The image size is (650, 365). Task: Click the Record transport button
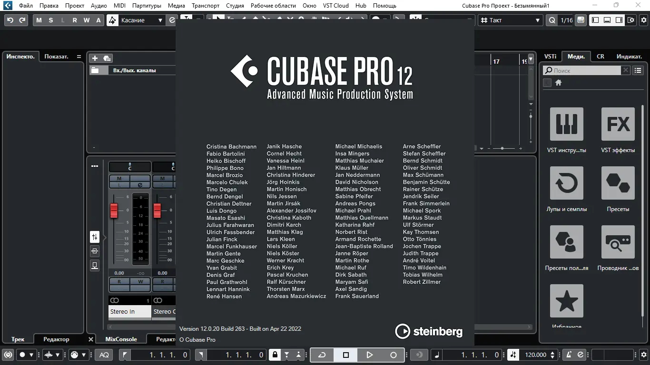(x=394, y=355)
